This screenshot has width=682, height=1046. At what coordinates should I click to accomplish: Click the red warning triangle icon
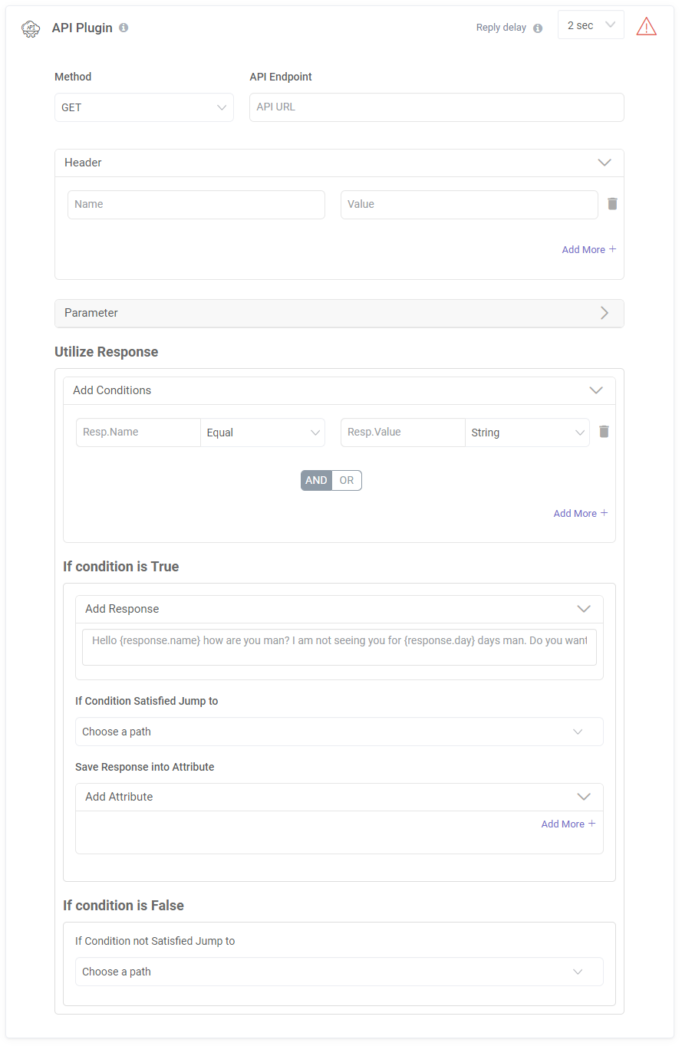[646, 27]
